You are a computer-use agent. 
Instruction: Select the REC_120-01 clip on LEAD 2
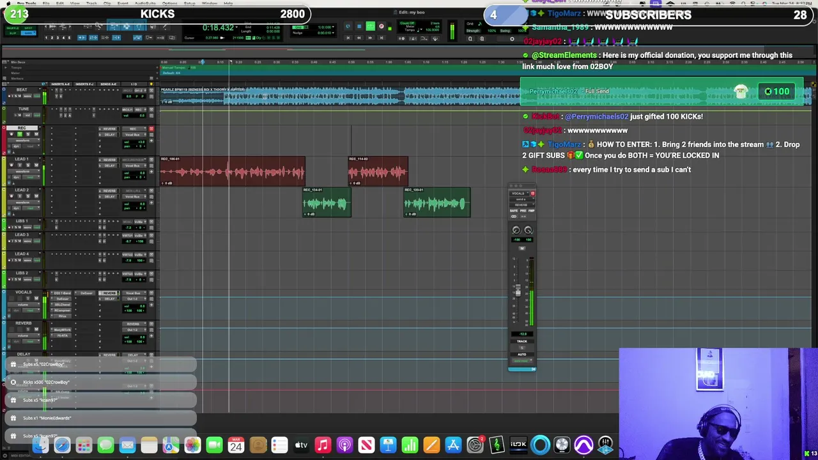tap(437, 203)
